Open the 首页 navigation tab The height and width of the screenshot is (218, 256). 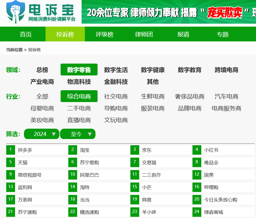(26, 34)
